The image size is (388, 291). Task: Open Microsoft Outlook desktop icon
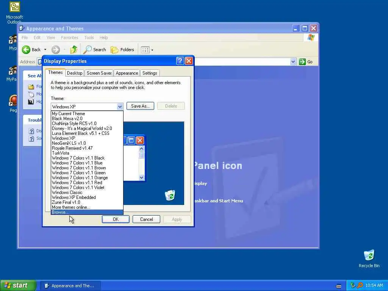tap(14, 13)
